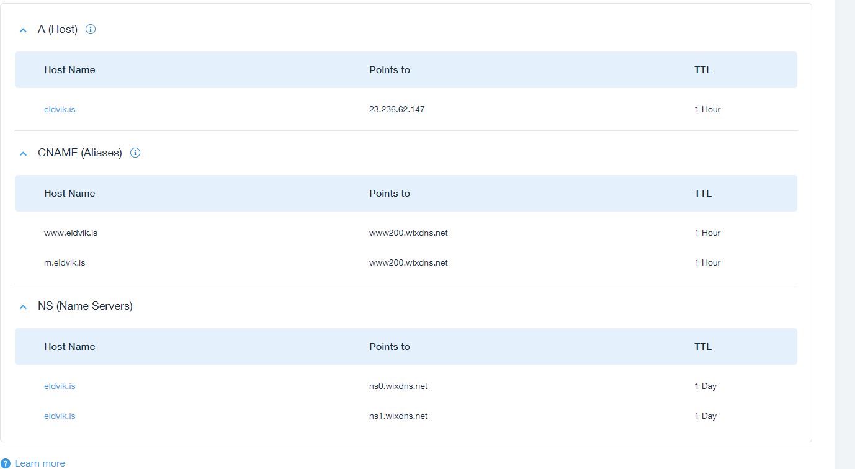Click the info icon beside A (Host)
Viewport: 855px width, 469px height.
pyautogui.click(x=91, y=29)
